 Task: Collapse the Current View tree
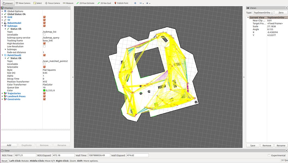coord(248,18)
